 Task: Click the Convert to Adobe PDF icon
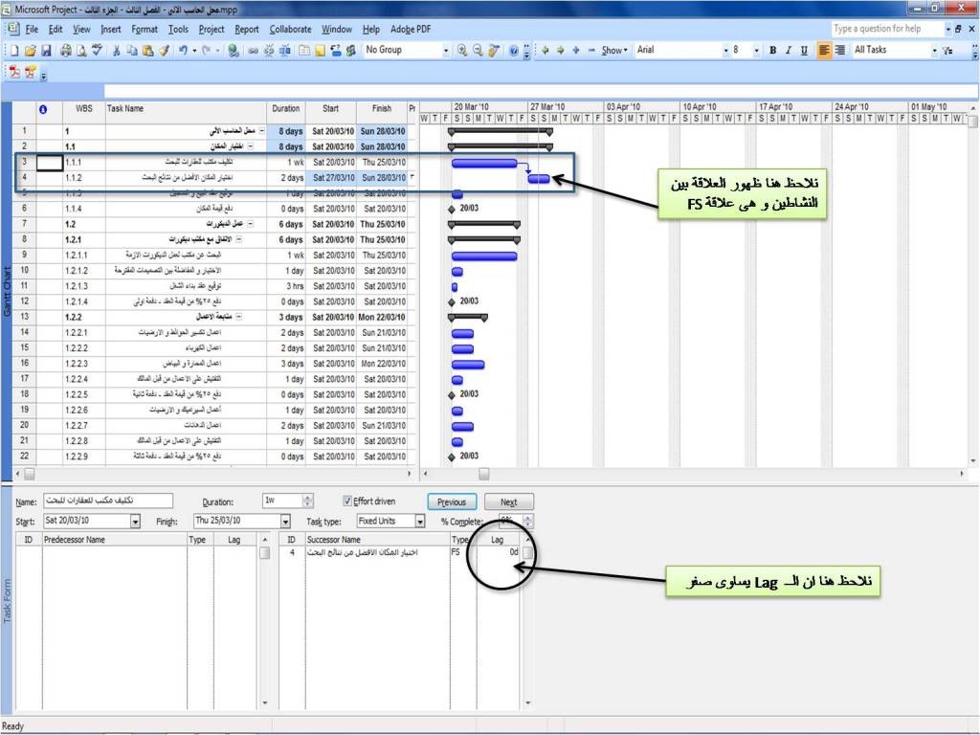14,73
